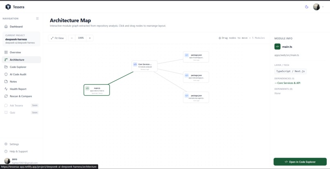
Task: Click the Ask Tessera chat icon
Action: click(x=6, y=106)
